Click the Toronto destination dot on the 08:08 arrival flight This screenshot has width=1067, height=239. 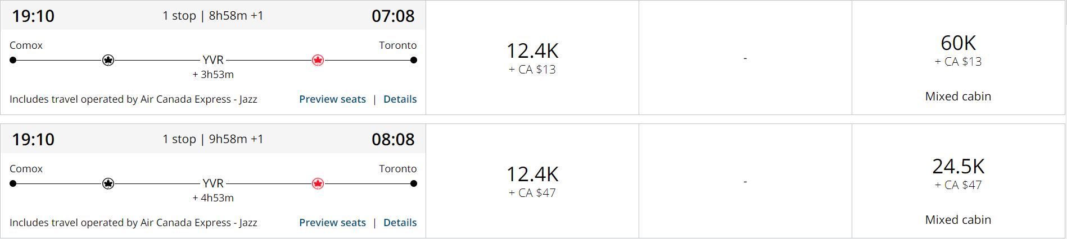pyautogui.click(x=414, y=183)
